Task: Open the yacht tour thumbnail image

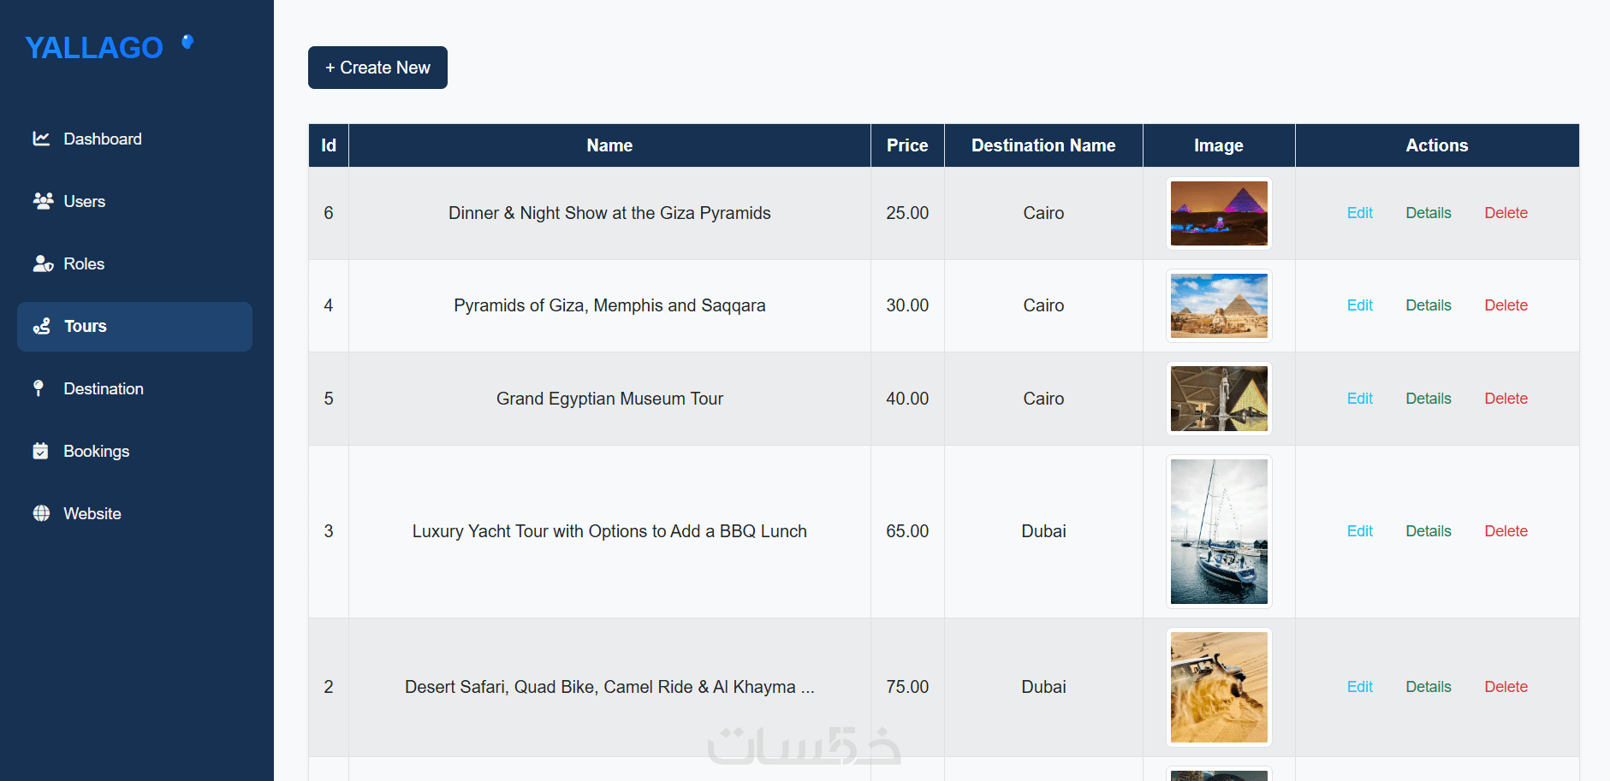Action: 1219,531
